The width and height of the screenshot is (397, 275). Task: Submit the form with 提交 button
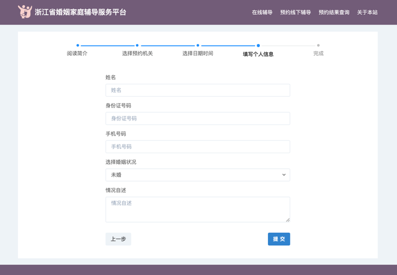pyautogui.click(x=279, y=239)
